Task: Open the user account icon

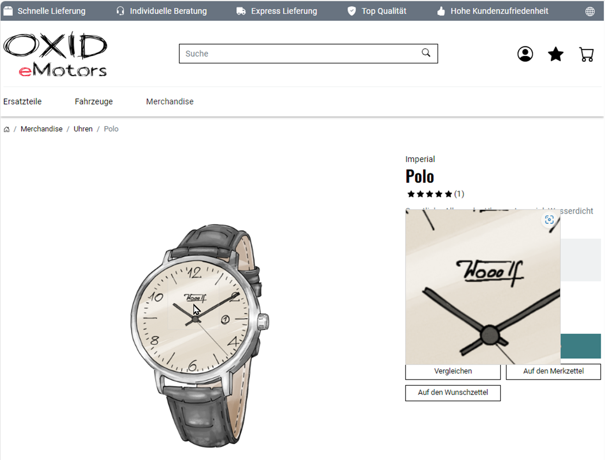Action: tap(525, 54)
